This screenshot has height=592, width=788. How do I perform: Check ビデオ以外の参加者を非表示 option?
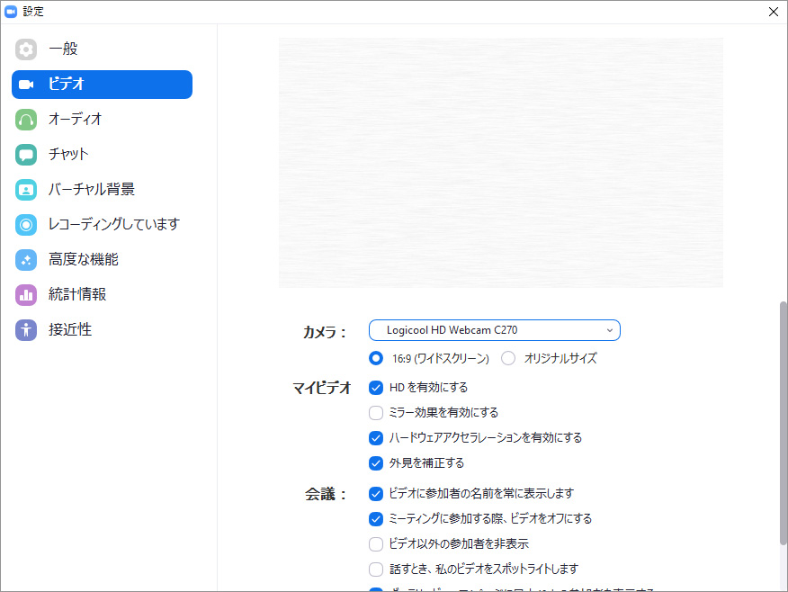coord(376,544)
